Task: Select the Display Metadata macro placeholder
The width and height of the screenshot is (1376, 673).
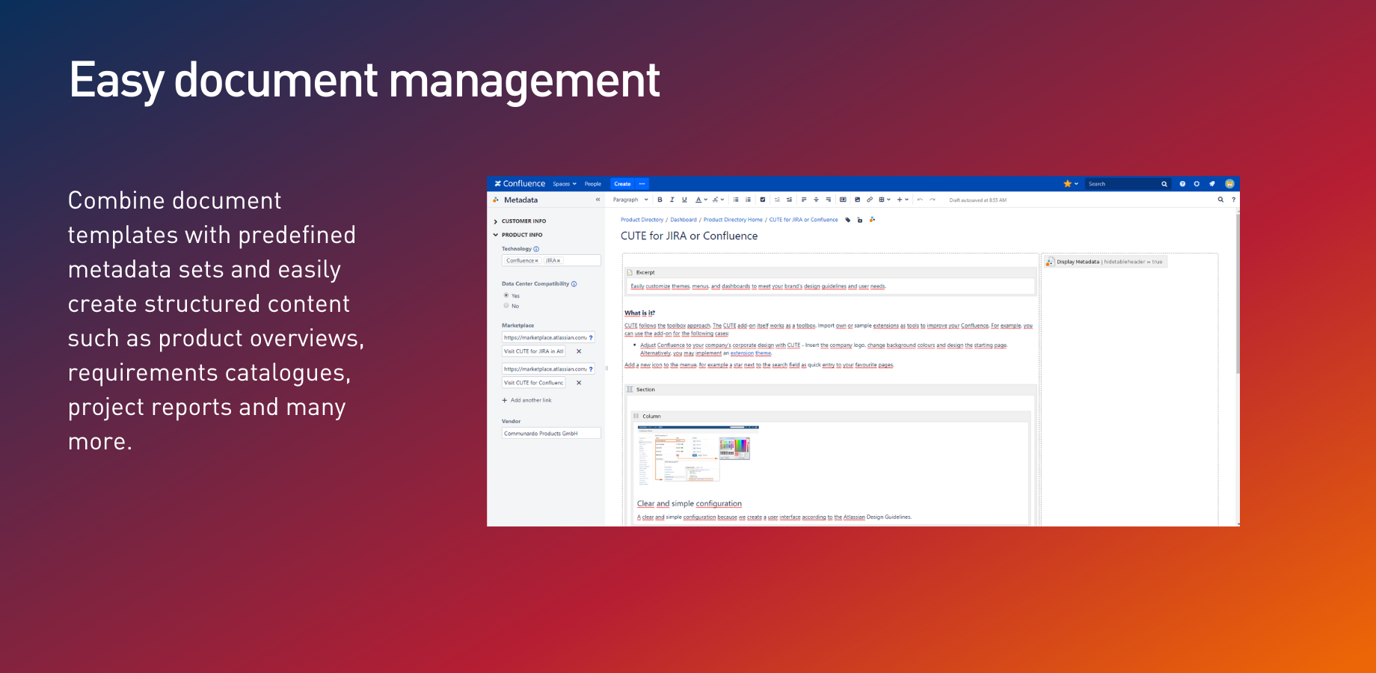Action: point(1104,262)
